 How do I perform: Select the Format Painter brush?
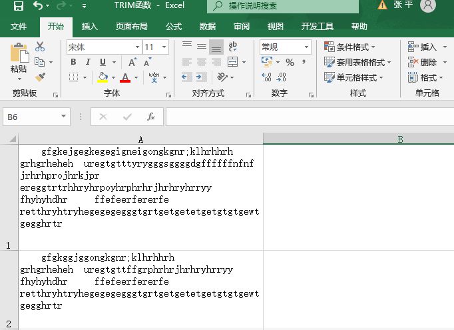pos(40,77)
